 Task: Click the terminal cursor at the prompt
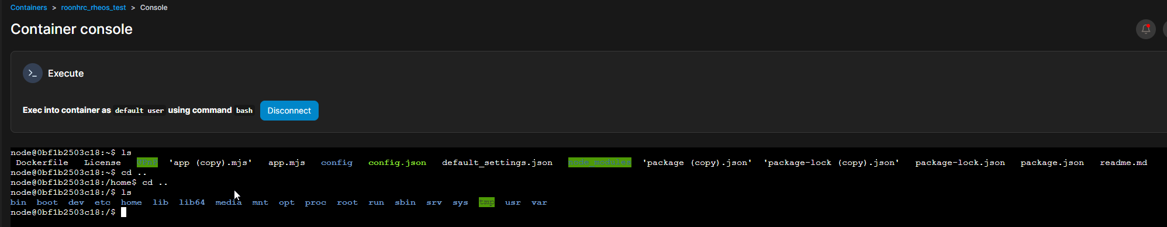(124, 212)
